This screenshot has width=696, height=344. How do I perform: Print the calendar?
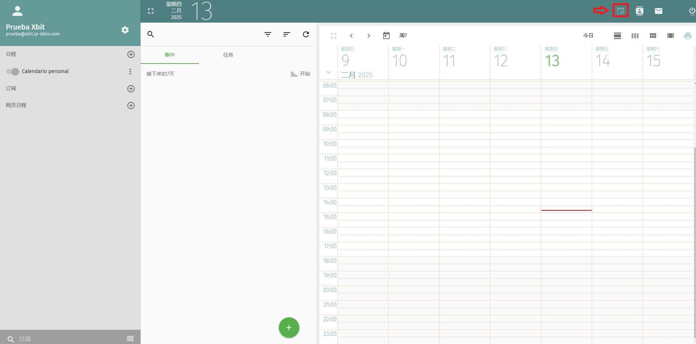pos(688,36)
